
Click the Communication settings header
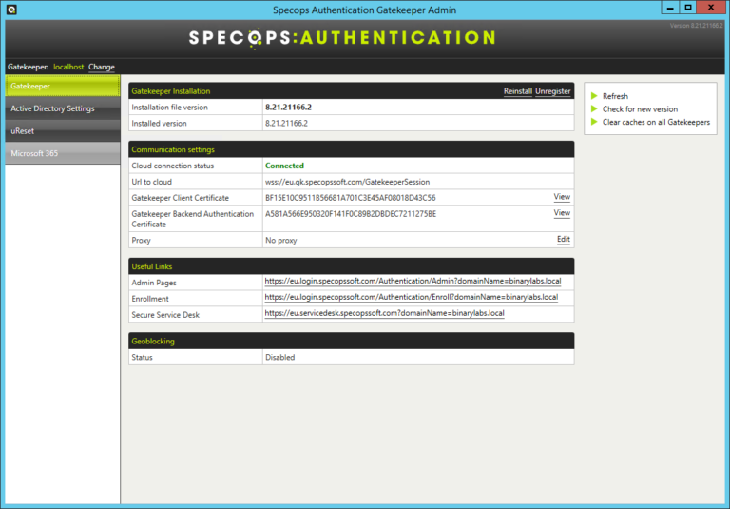coord(351,149)
